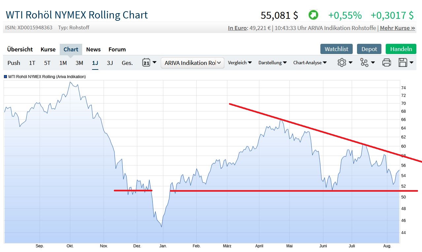This screenshot has width=422, height=252.
Task: Open the Vergleich dropdown
Action: pos(240,63)
